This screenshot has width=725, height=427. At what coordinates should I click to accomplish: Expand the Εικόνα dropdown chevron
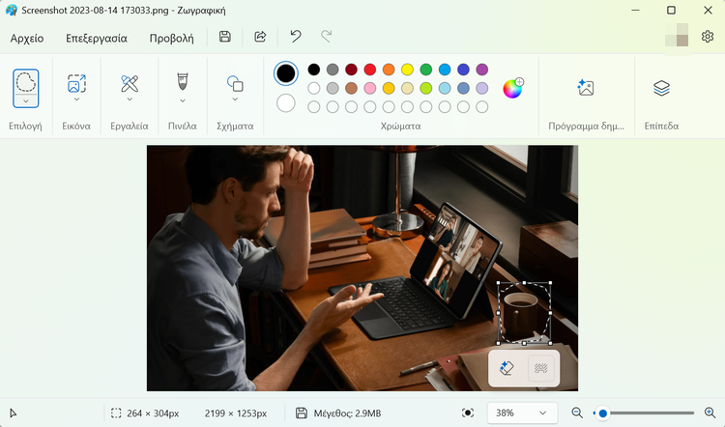(x=76, y=100)
